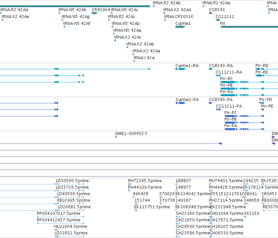Click the tRNA:K2:42Ab label
This screenshot has height=238, width=278.
point(140,44)
